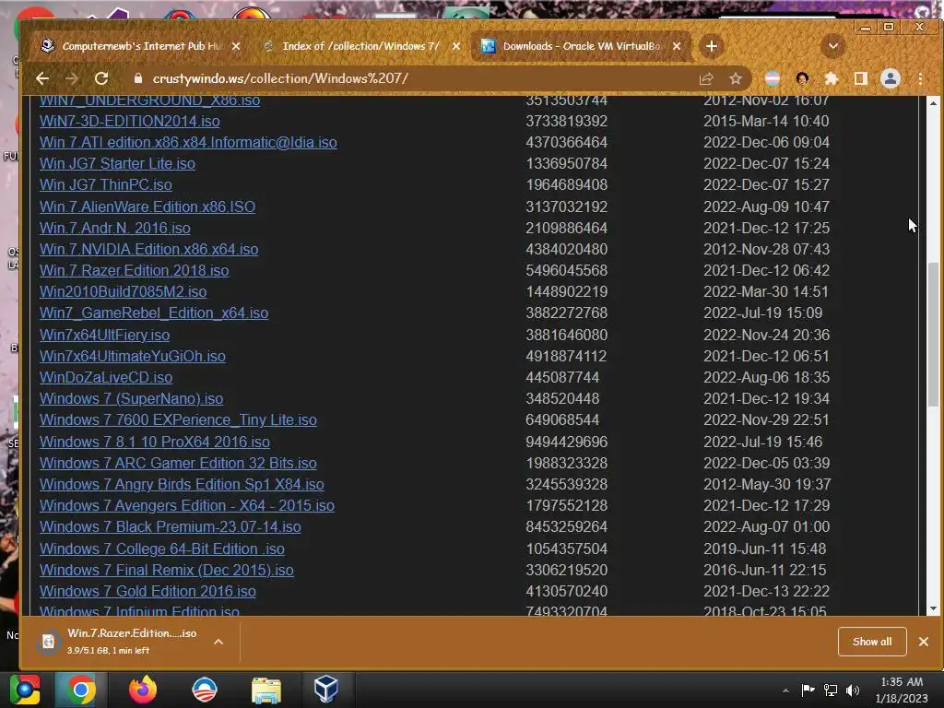Open the taskbar start launcher icon
The width and height of the screenshot is (944, 708).
[25, 690]
